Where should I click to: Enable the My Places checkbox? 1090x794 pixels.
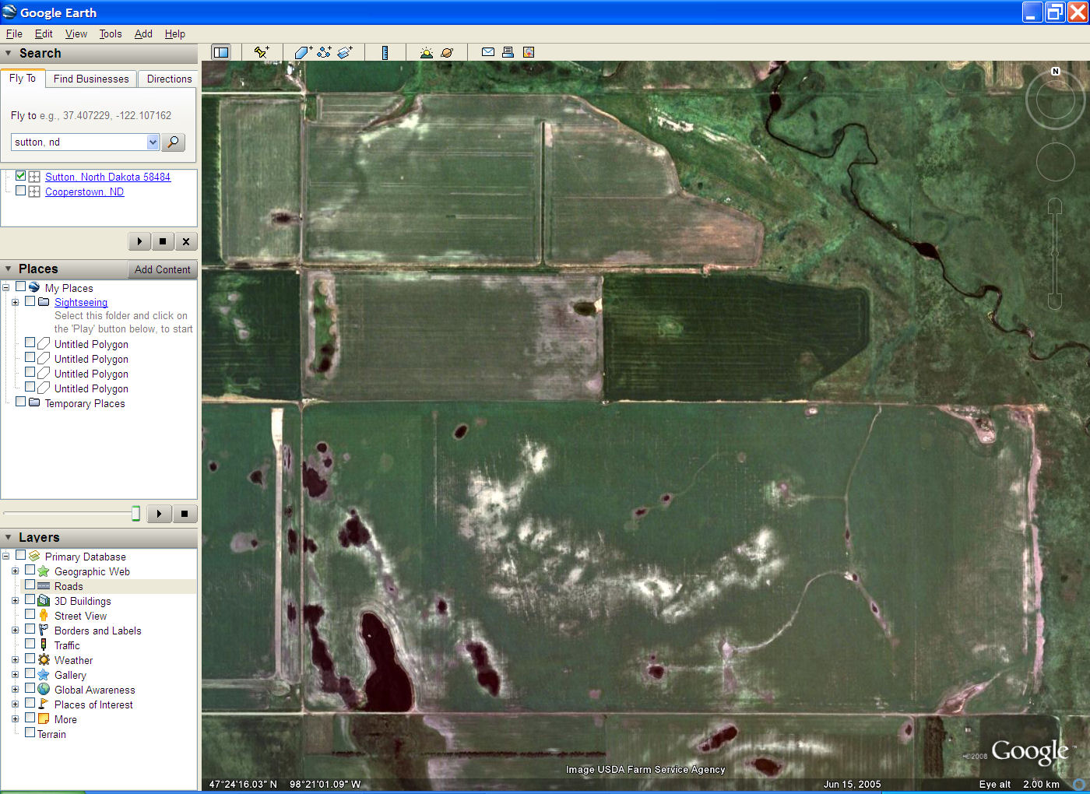pyautogui.click(x=21, y=287)
